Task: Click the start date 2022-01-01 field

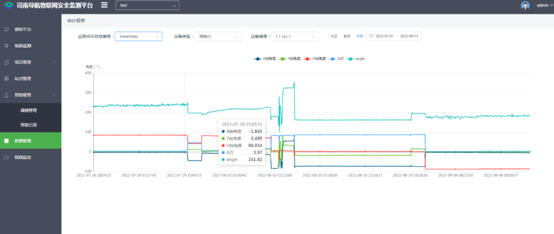Action: click(384, 36)
